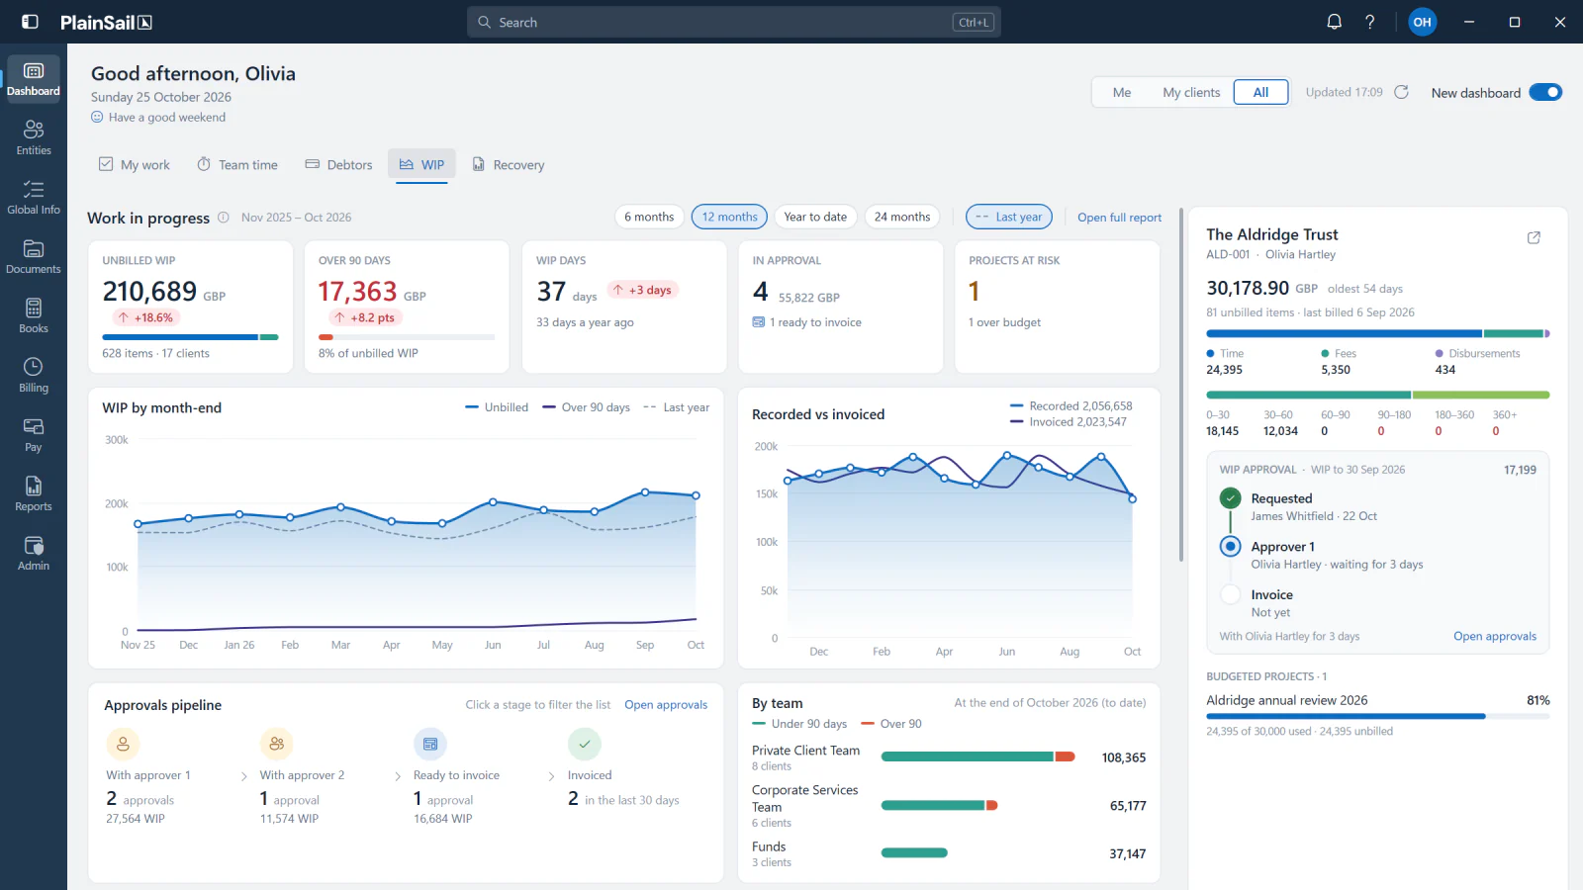
Task: Open approvals link in WIP approval card
Action: pyautogui.click(x=1495, y=637)
